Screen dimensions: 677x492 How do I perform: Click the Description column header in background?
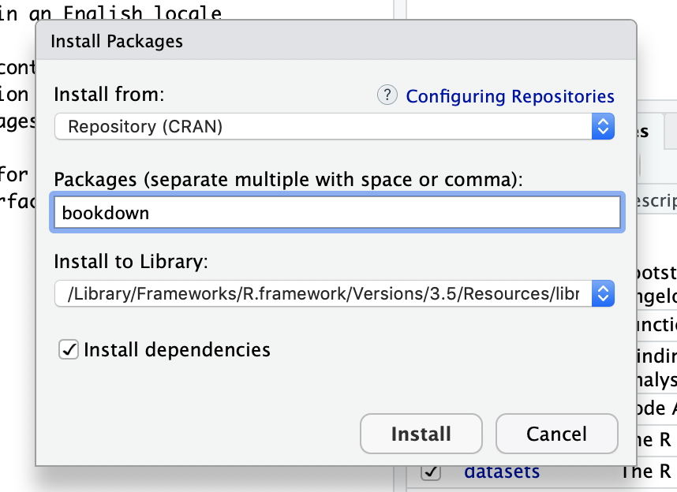coord(653,201)
